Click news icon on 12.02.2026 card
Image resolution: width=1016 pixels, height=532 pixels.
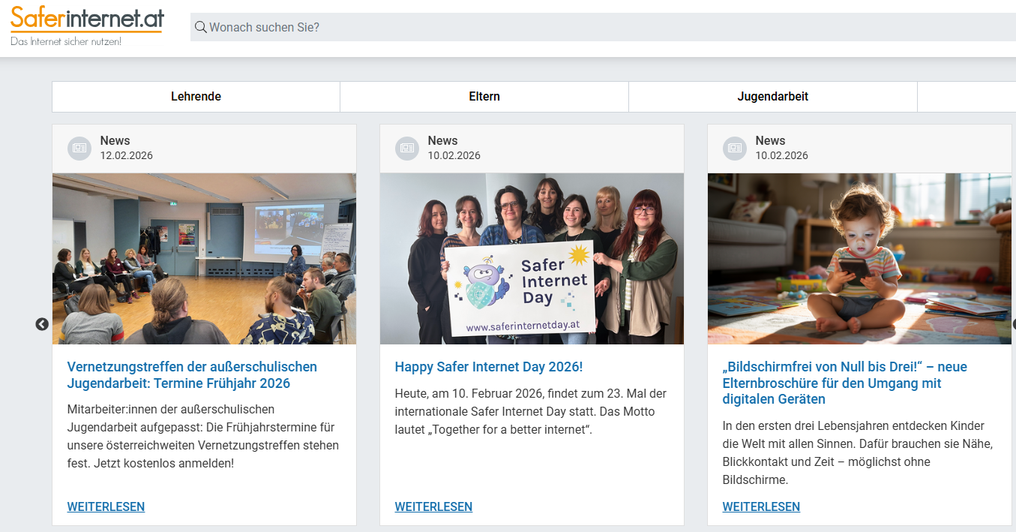click(x=79, y=149)
